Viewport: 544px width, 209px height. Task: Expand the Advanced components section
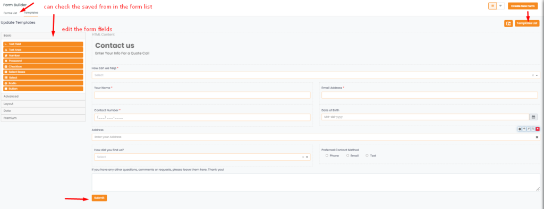(x=44, y=97)
